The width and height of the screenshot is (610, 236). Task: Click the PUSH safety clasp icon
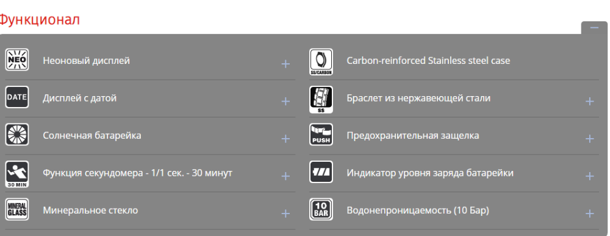tap(321, 134)
